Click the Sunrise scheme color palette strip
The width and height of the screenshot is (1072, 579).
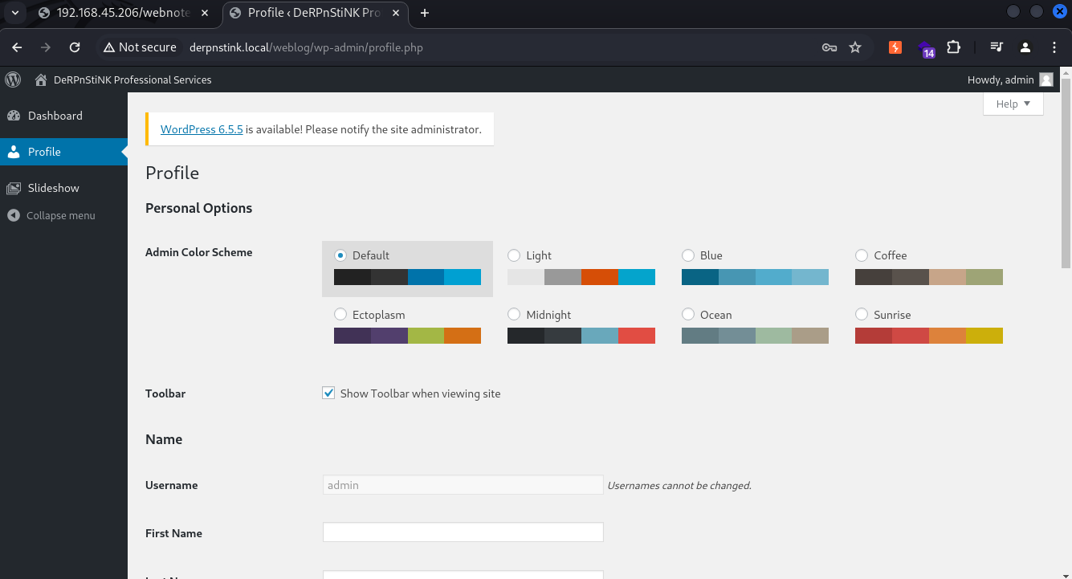pyautogui.click(x=929, y=336)
